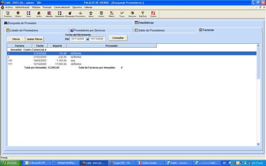Open the Proveedores toolbar icon
This screenshot has height=166, width=266.
(80, 14)
